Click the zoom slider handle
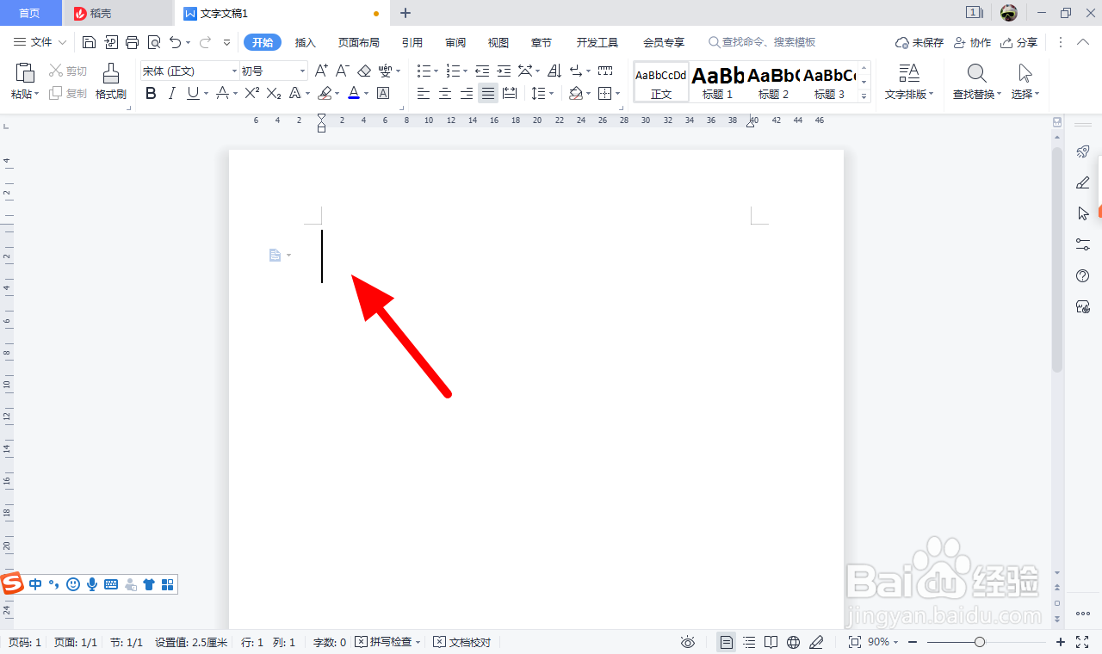1102x654 pixels. (x=980, y=642)
